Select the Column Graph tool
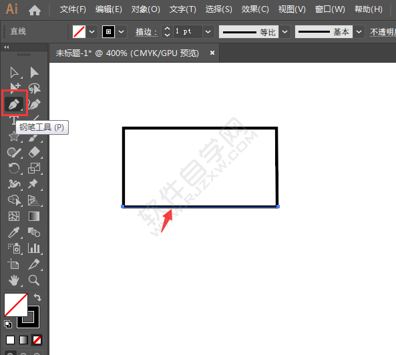This screenshot has height=355, width=396. [34, 248]
